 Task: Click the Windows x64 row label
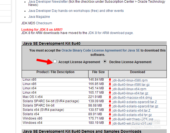pos(32,123)
